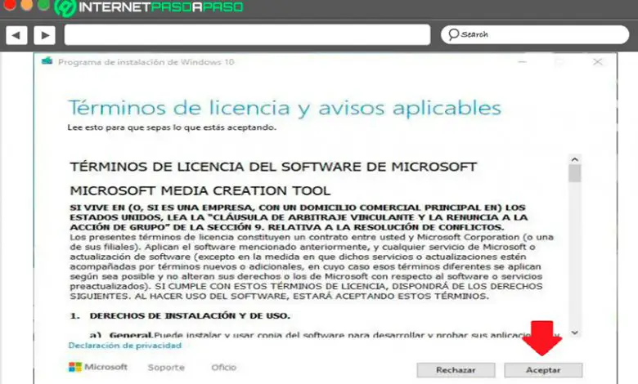The width and height of the screenshot is (638, 384).
Task: Click the license text scrollbar thumb
Action: pyautogui.click(x=574, y=173)
